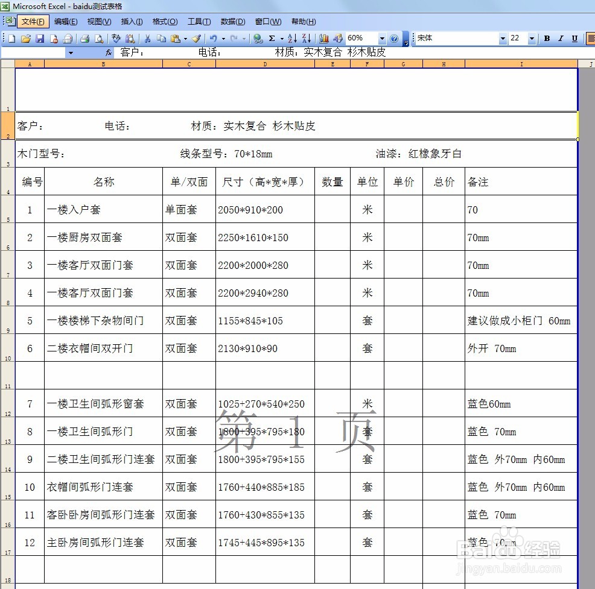This screenshot has height=589, width=595.
Task: Click the Redo arrow icon
Action: [234, 38]
